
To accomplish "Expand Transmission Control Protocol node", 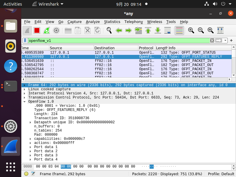I will (24, 98).
